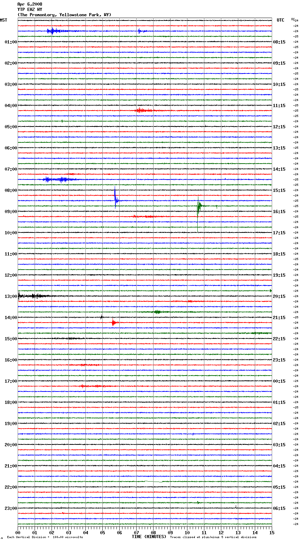Screen dimensions: 300x542
Task: Click the Apr 6,2008 date title
Action: pos(30,4)
